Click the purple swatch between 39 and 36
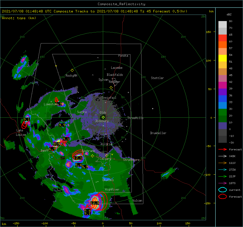Viewport: 243px width, 227px height. pyautogui.click(x=222, y=92)
